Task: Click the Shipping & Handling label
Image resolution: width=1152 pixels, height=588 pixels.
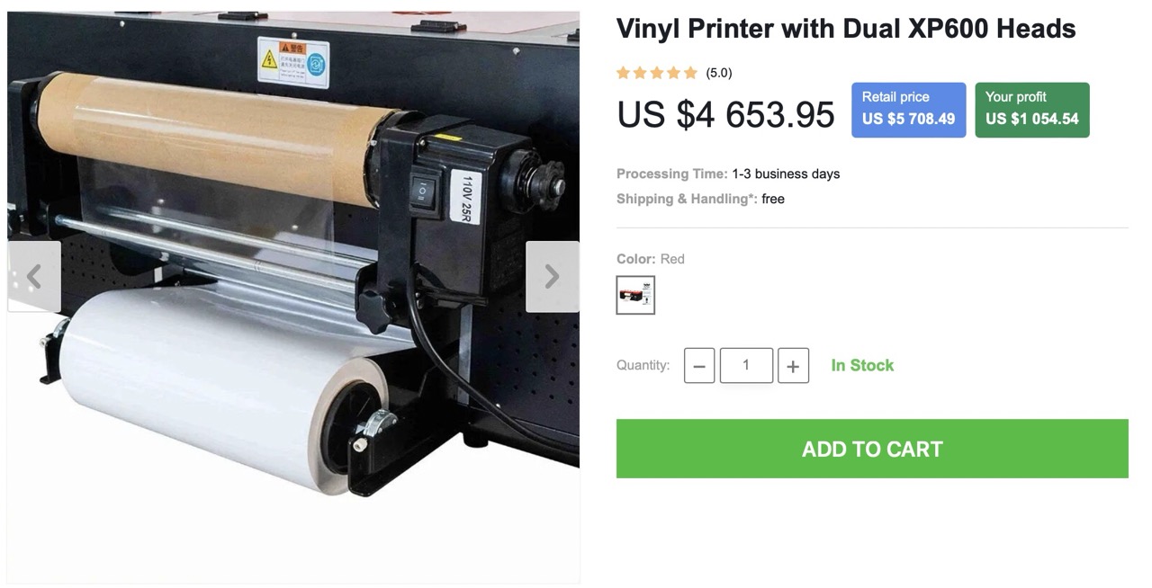Action: pos(687,199)
